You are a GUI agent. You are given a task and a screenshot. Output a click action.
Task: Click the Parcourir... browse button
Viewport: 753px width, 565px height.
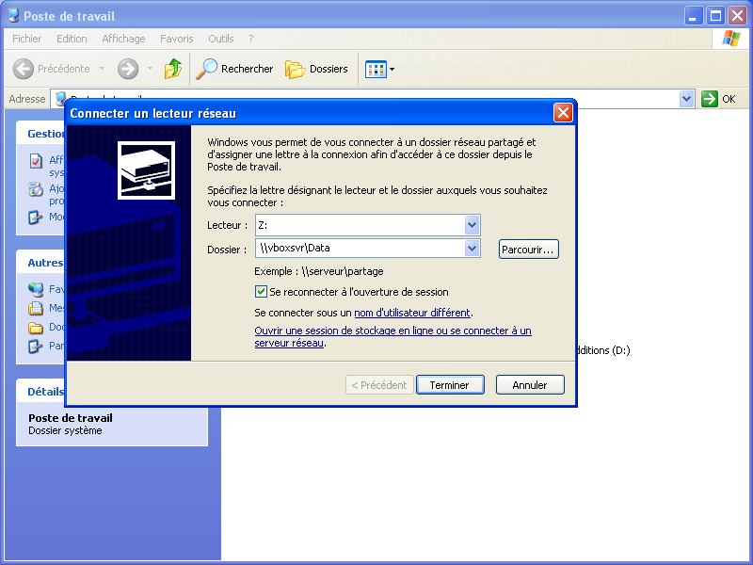click(528, 249)
